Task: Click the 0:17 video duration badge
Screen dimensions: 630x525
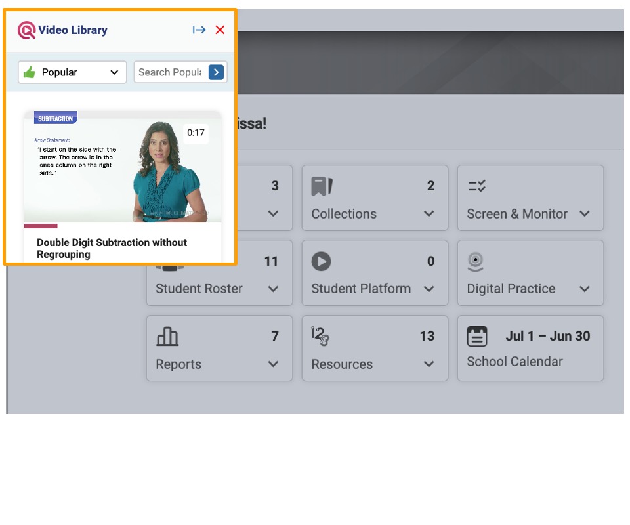Action: pos(196,133)
